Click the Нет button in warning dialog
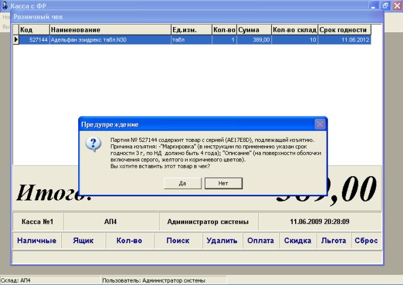Viewport: 403px width, 285px height. (223, 184)
